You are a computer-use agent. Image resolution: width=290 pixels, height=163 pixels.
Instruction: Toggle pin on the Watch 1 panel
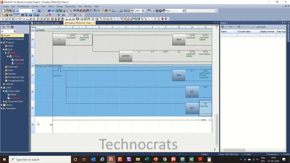coord(282,23)
